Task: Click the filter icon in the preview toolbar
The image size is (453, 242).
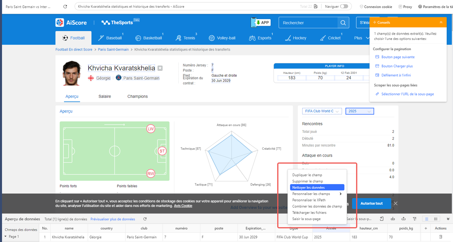Action: [x=415, y=219]
